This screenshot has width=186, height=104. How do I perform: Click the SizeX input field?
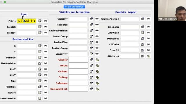click(x=26, y=69)
